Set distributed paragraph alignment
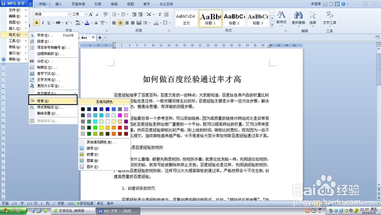Viewport: 381px width, 215px height. click(139, 23)
